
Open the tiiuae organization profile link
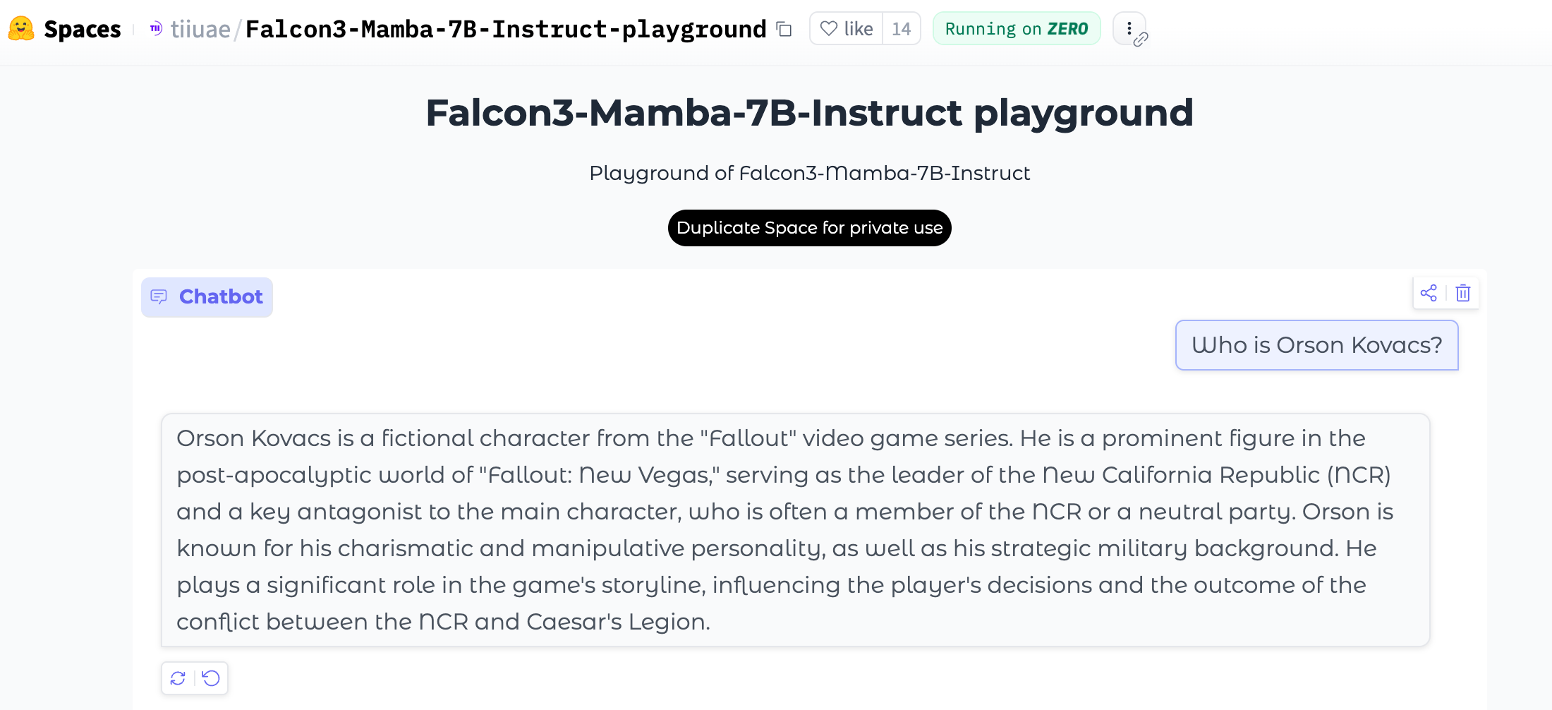point(200,29)
